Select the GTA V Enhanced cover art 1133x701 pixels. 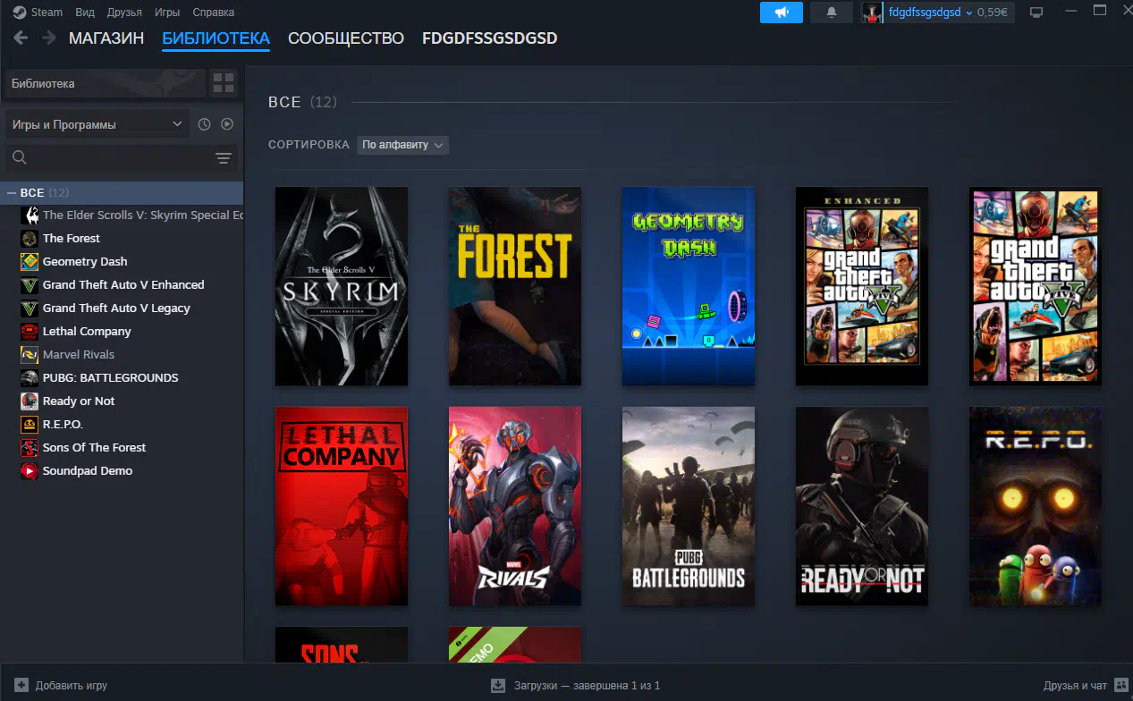862,286
